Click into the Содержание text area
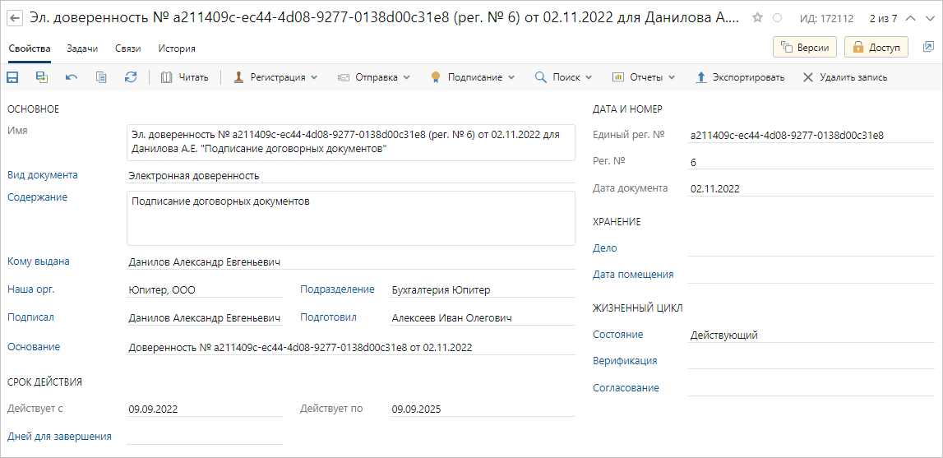 click(350, 218)
